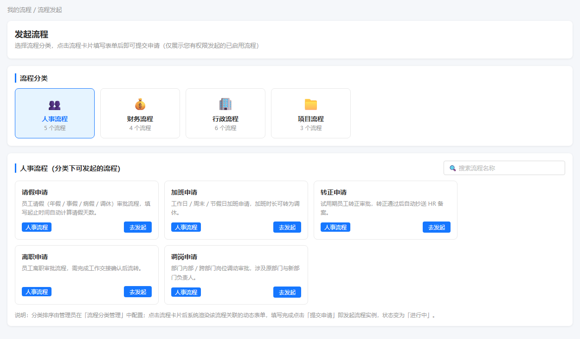Click the office building icon for 行政流程
The height and width of the screenshot is (339, 580).
(226, 104)
